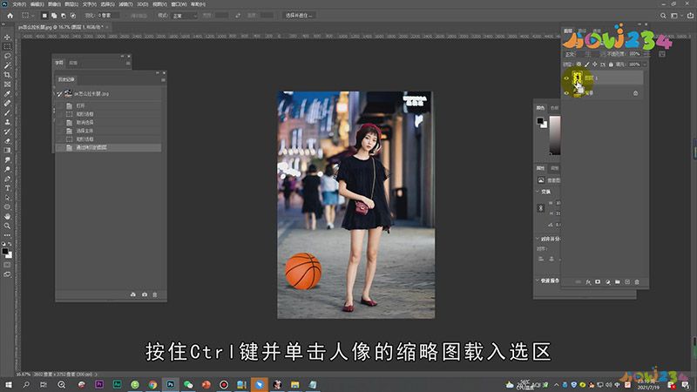Toggle lock image pixels brush icon
Screen dimensions: 697x392
coord(586,64)
